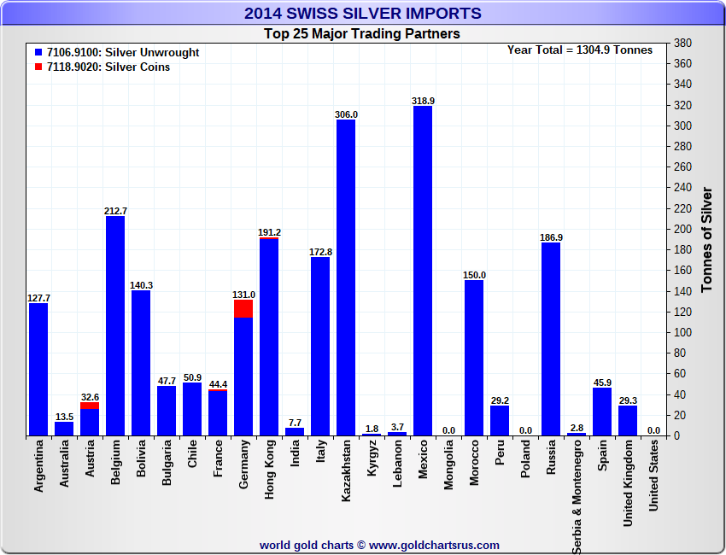Click the Italy bar labeled 172.8
Screen dimensions: 726x555
coord(320,347)
